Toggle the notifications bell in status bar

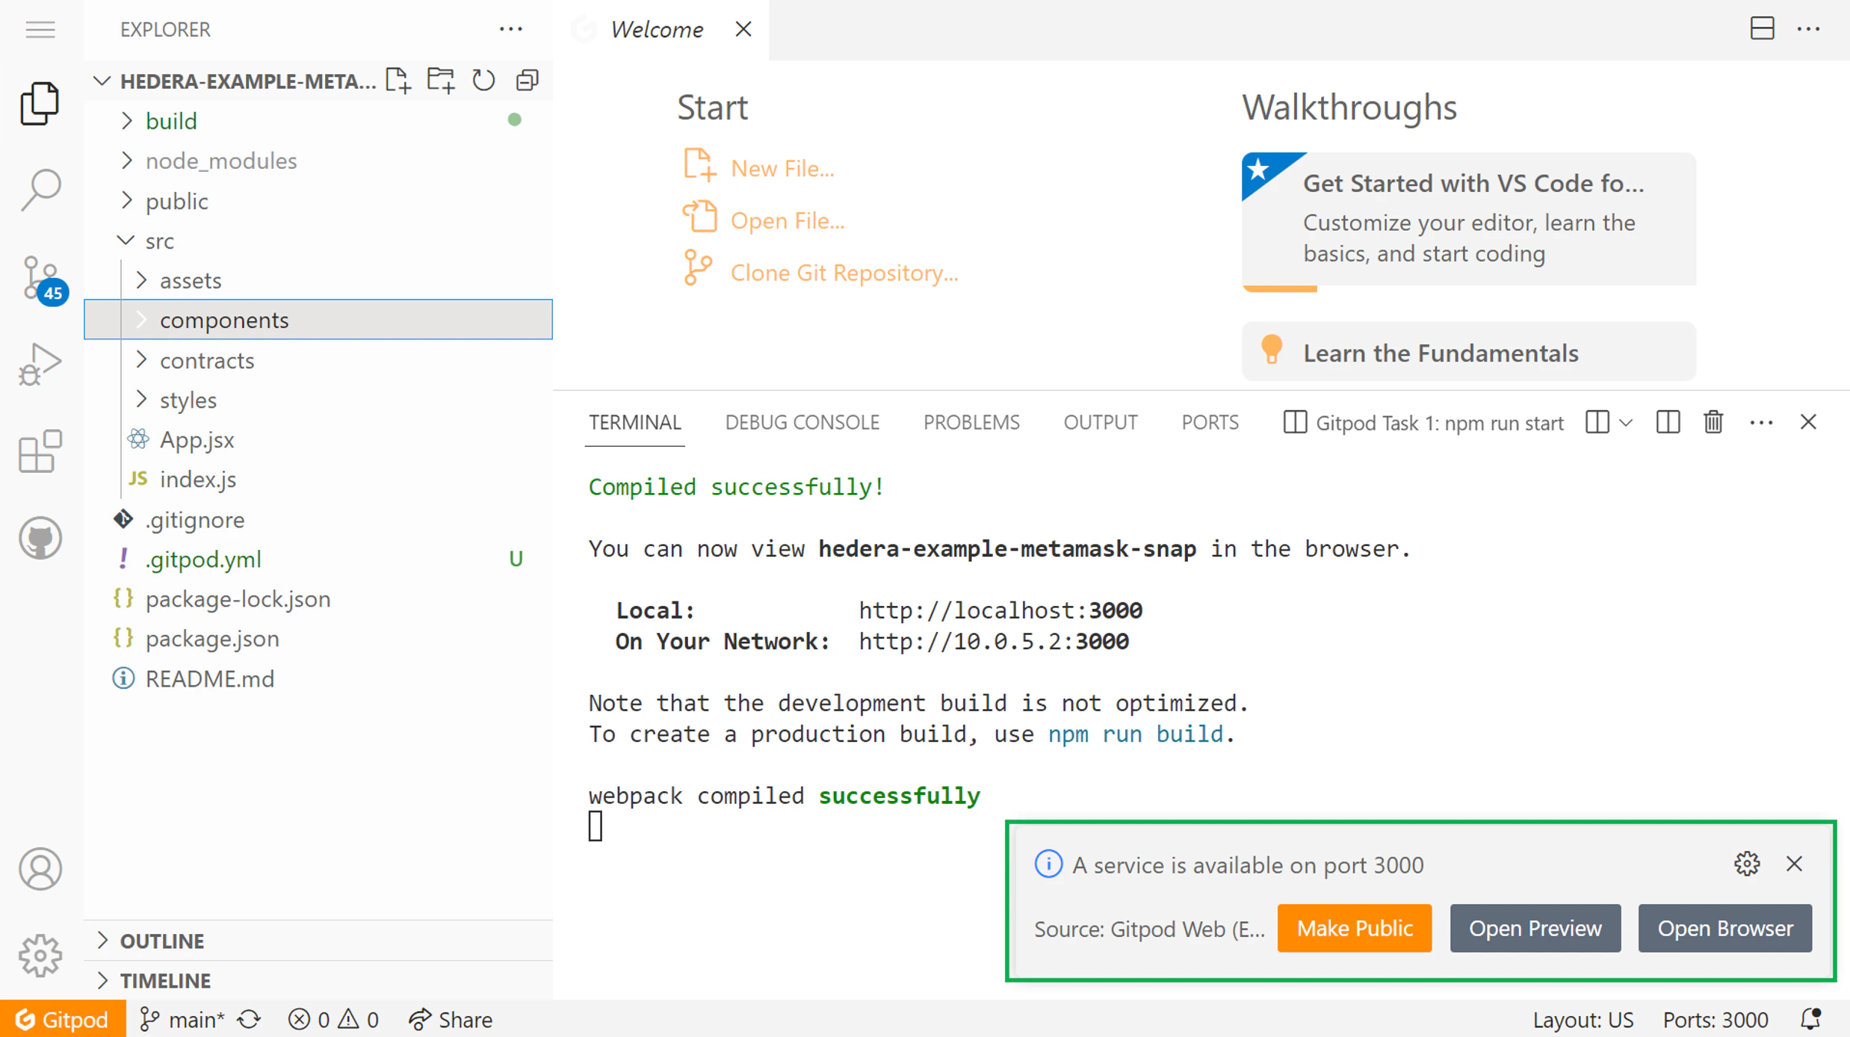pyautogui.click(x=1811, y=1019)
